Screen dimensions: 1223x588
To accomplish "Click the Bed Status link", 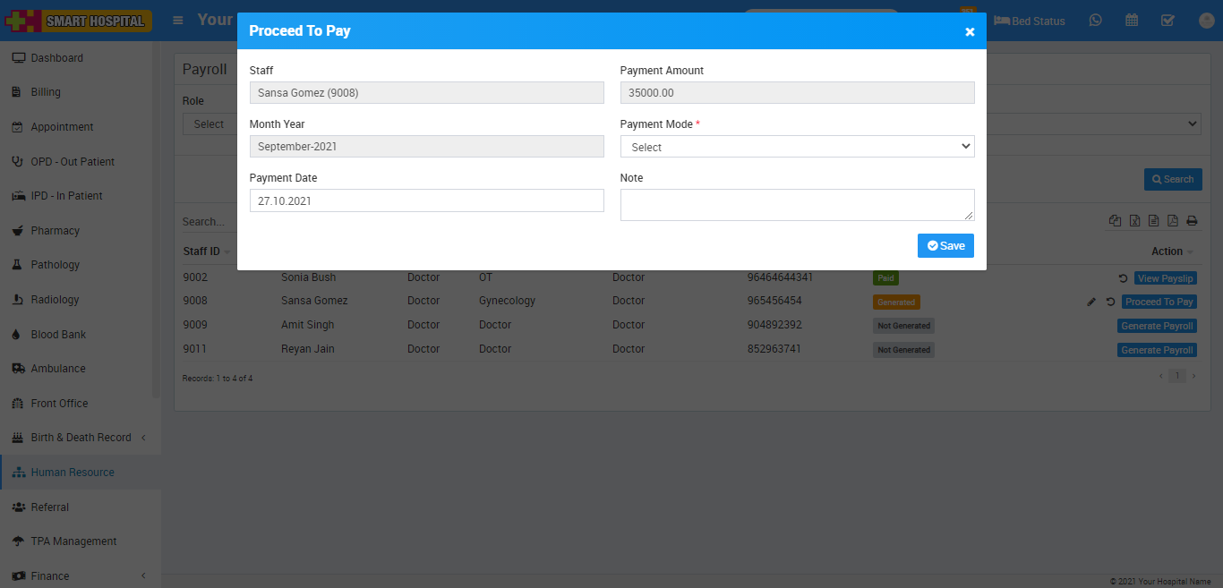I will [x=1030, y=21].
